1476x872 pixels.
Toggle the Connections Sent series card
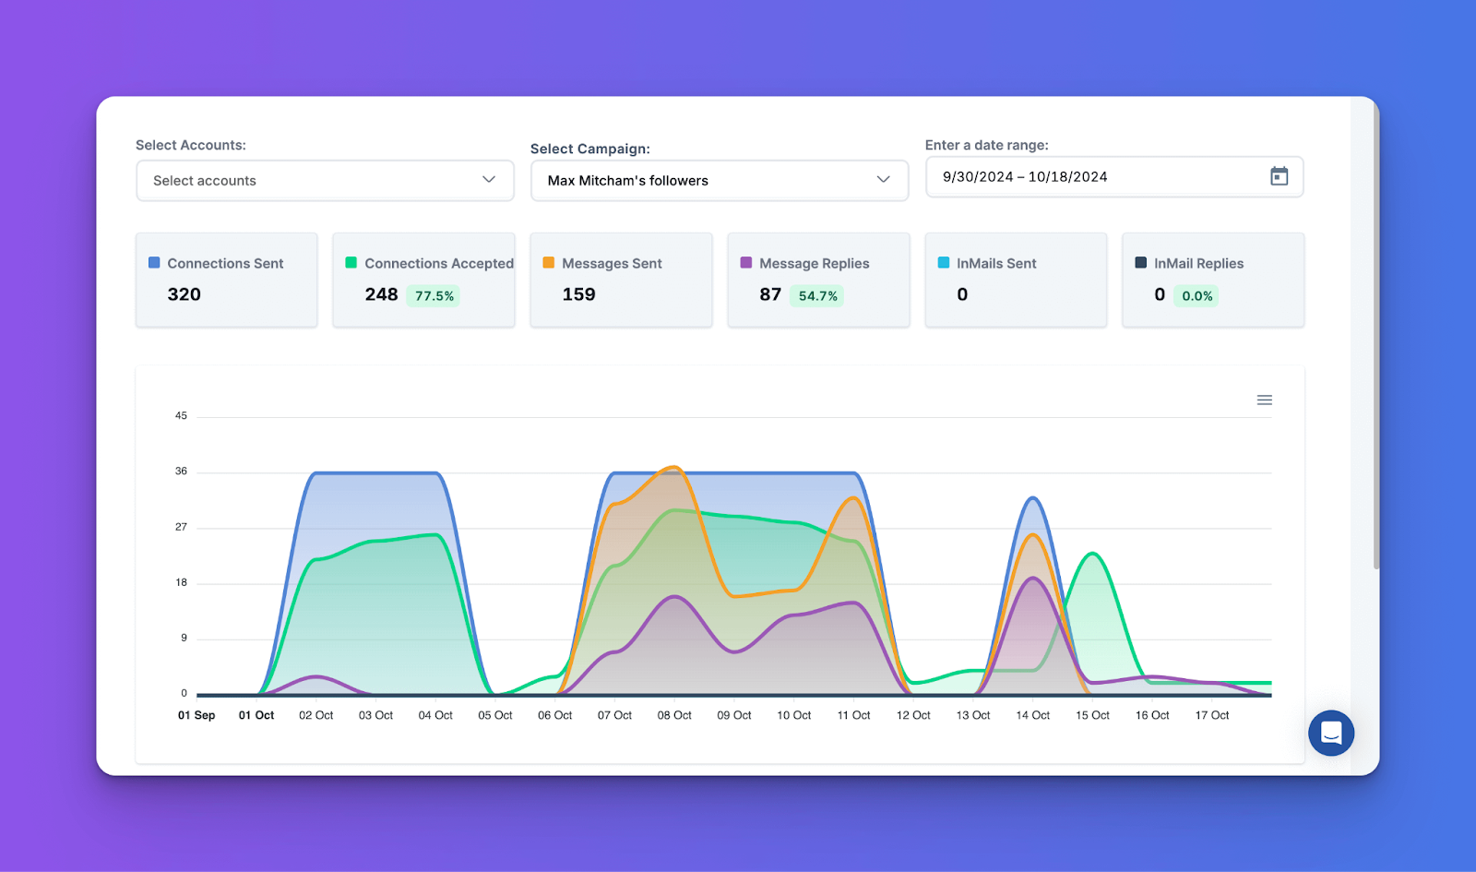(227, 280)
